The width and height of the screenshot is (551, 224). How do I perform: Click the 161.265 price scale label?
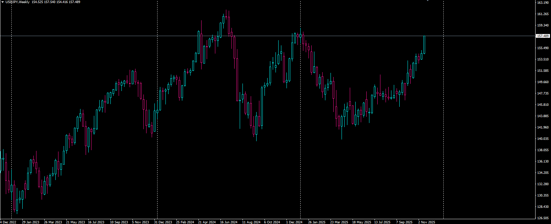(x=542, y=14)
